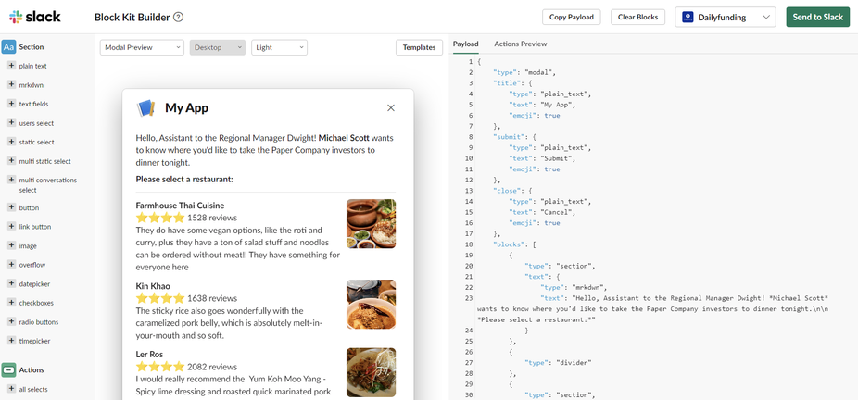Screen dimensions: 858x400
Task: Click the Copy Payload button
Action: (572, 17)
